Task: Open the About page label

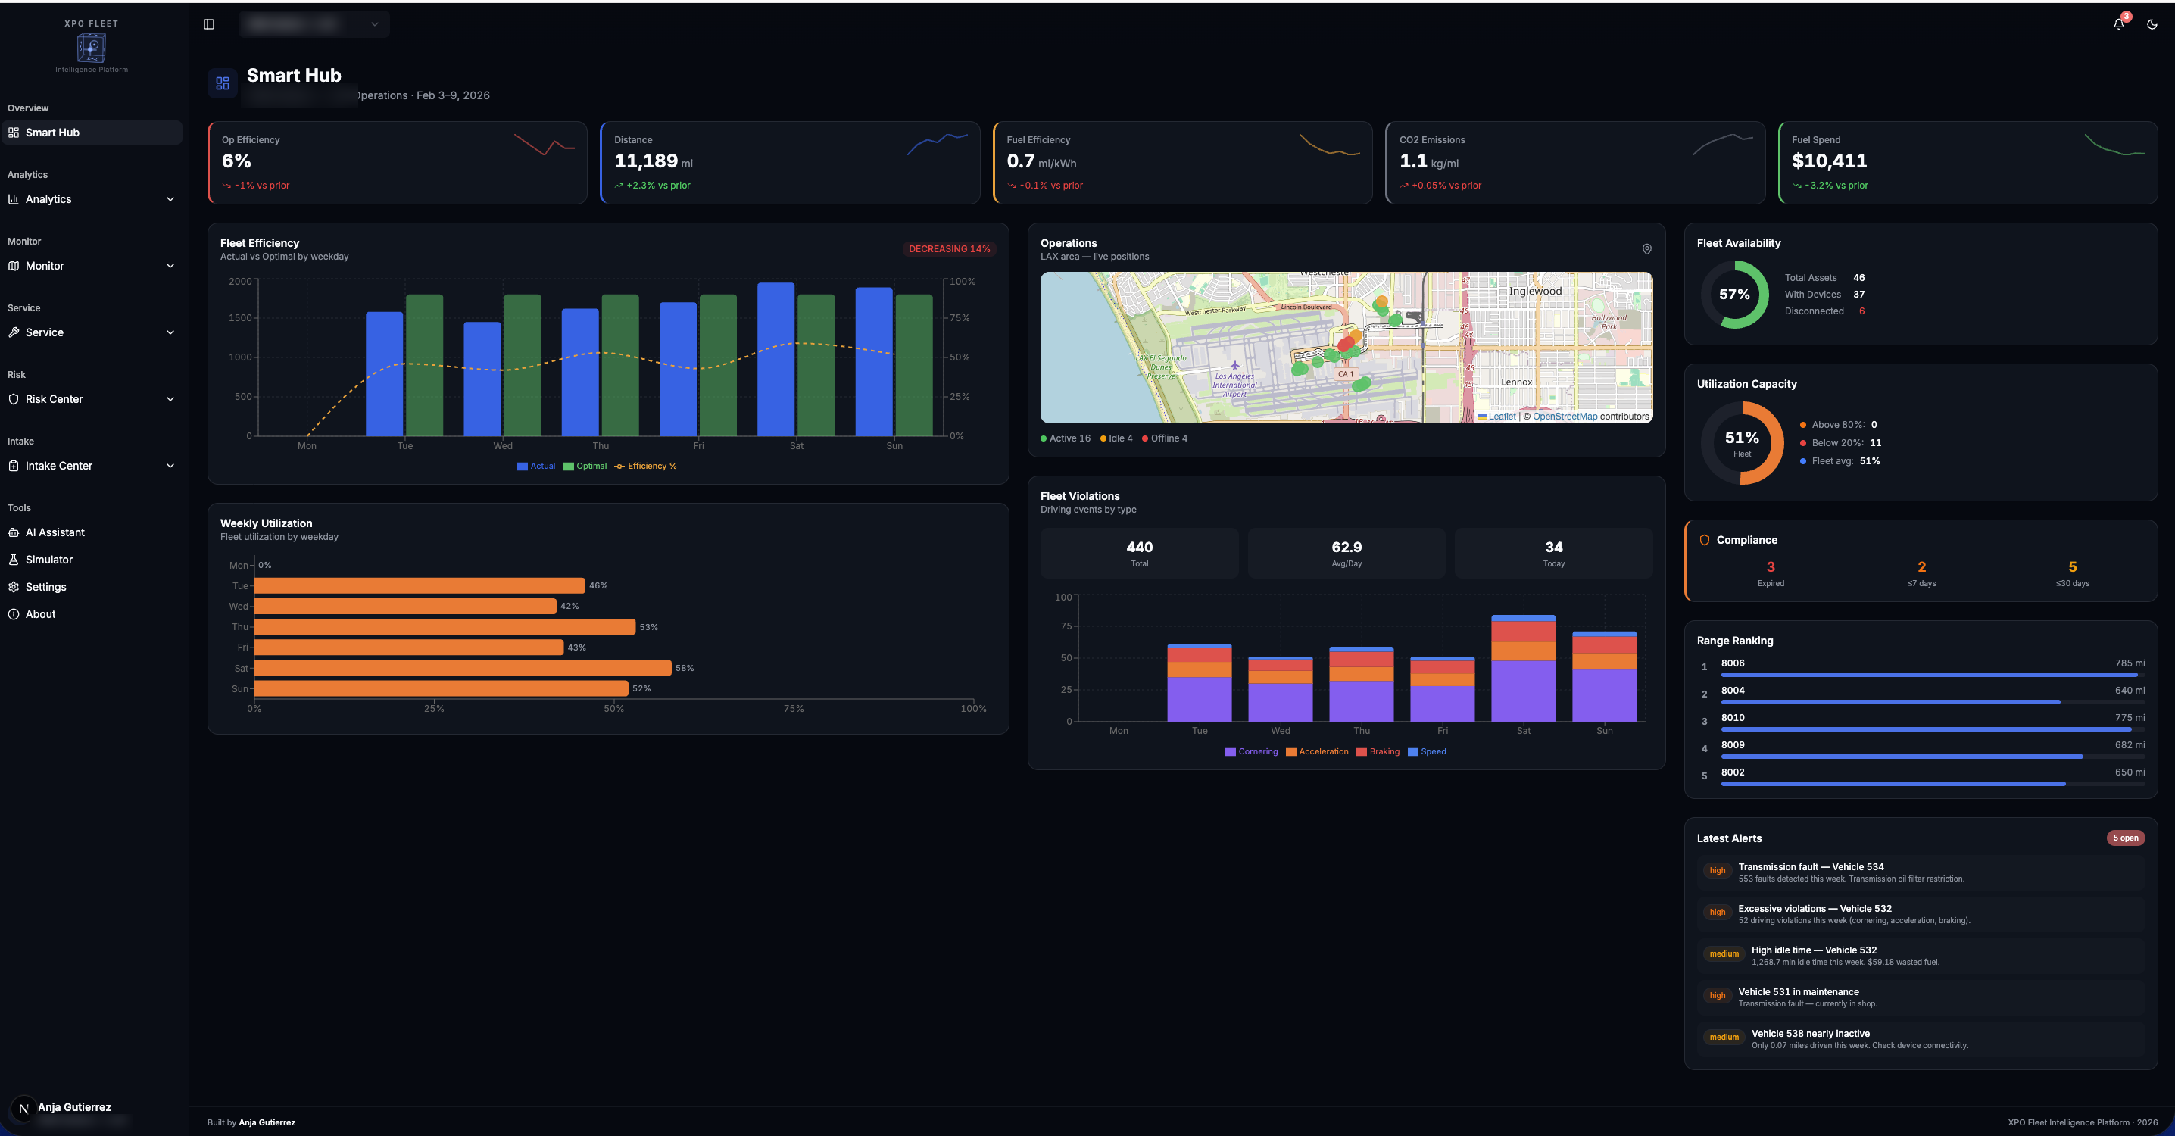Action: click(41, 614)
